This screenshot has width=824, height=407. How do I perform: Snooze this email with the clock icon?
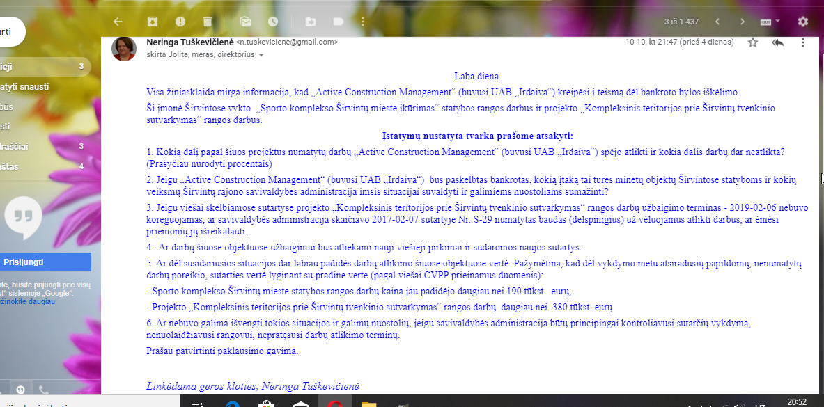[272, 22]
